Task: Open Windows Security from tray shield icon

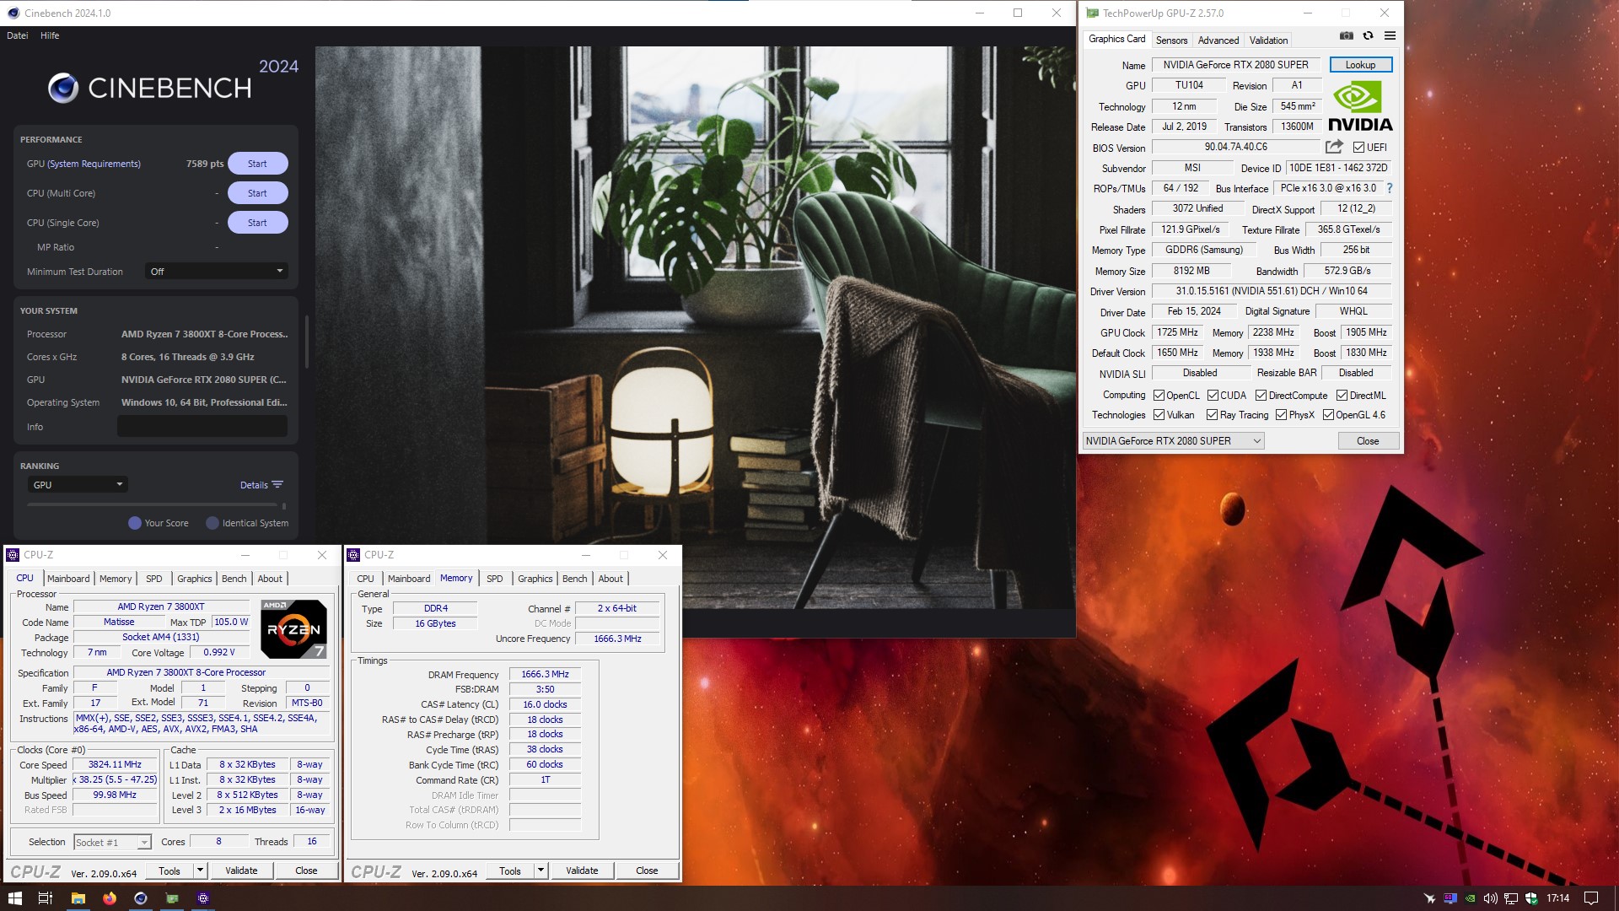Action: [x=1531, y=898]
